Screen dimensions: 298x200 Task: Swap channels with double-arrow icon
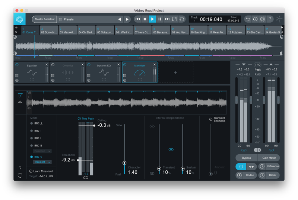coord(251,167)
